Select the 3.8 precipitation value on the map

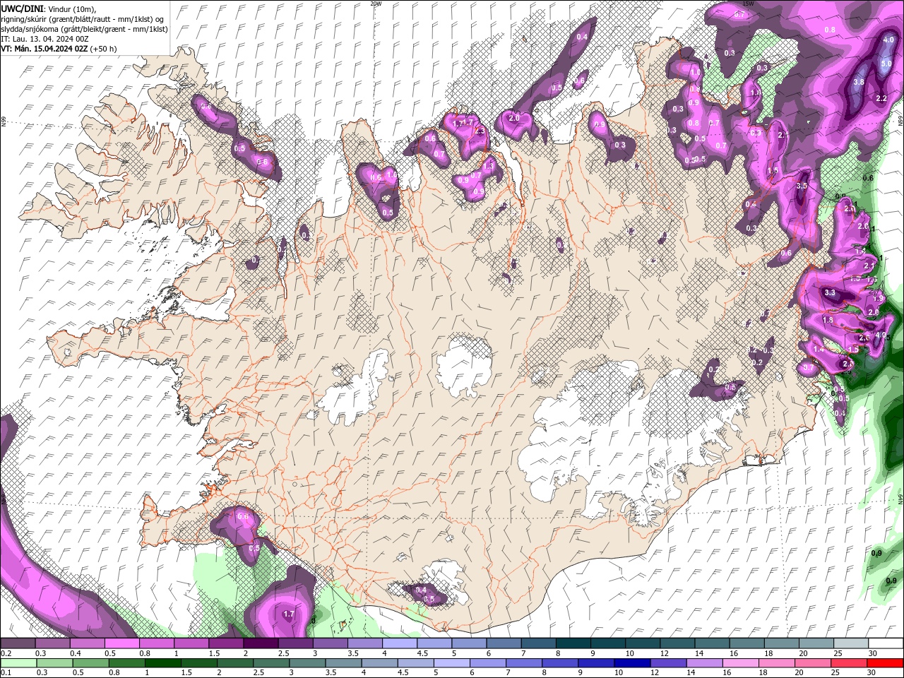[x=859, y=82]
